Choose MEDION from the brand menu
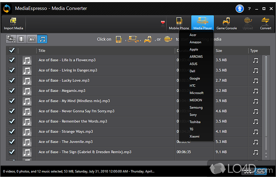 [x=196, y=100]
